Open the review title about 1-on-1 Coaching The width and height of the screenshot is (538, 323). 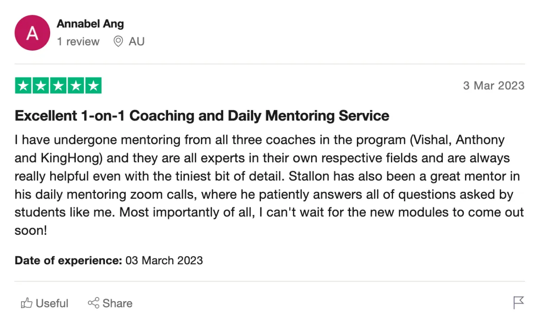(202, 116)
